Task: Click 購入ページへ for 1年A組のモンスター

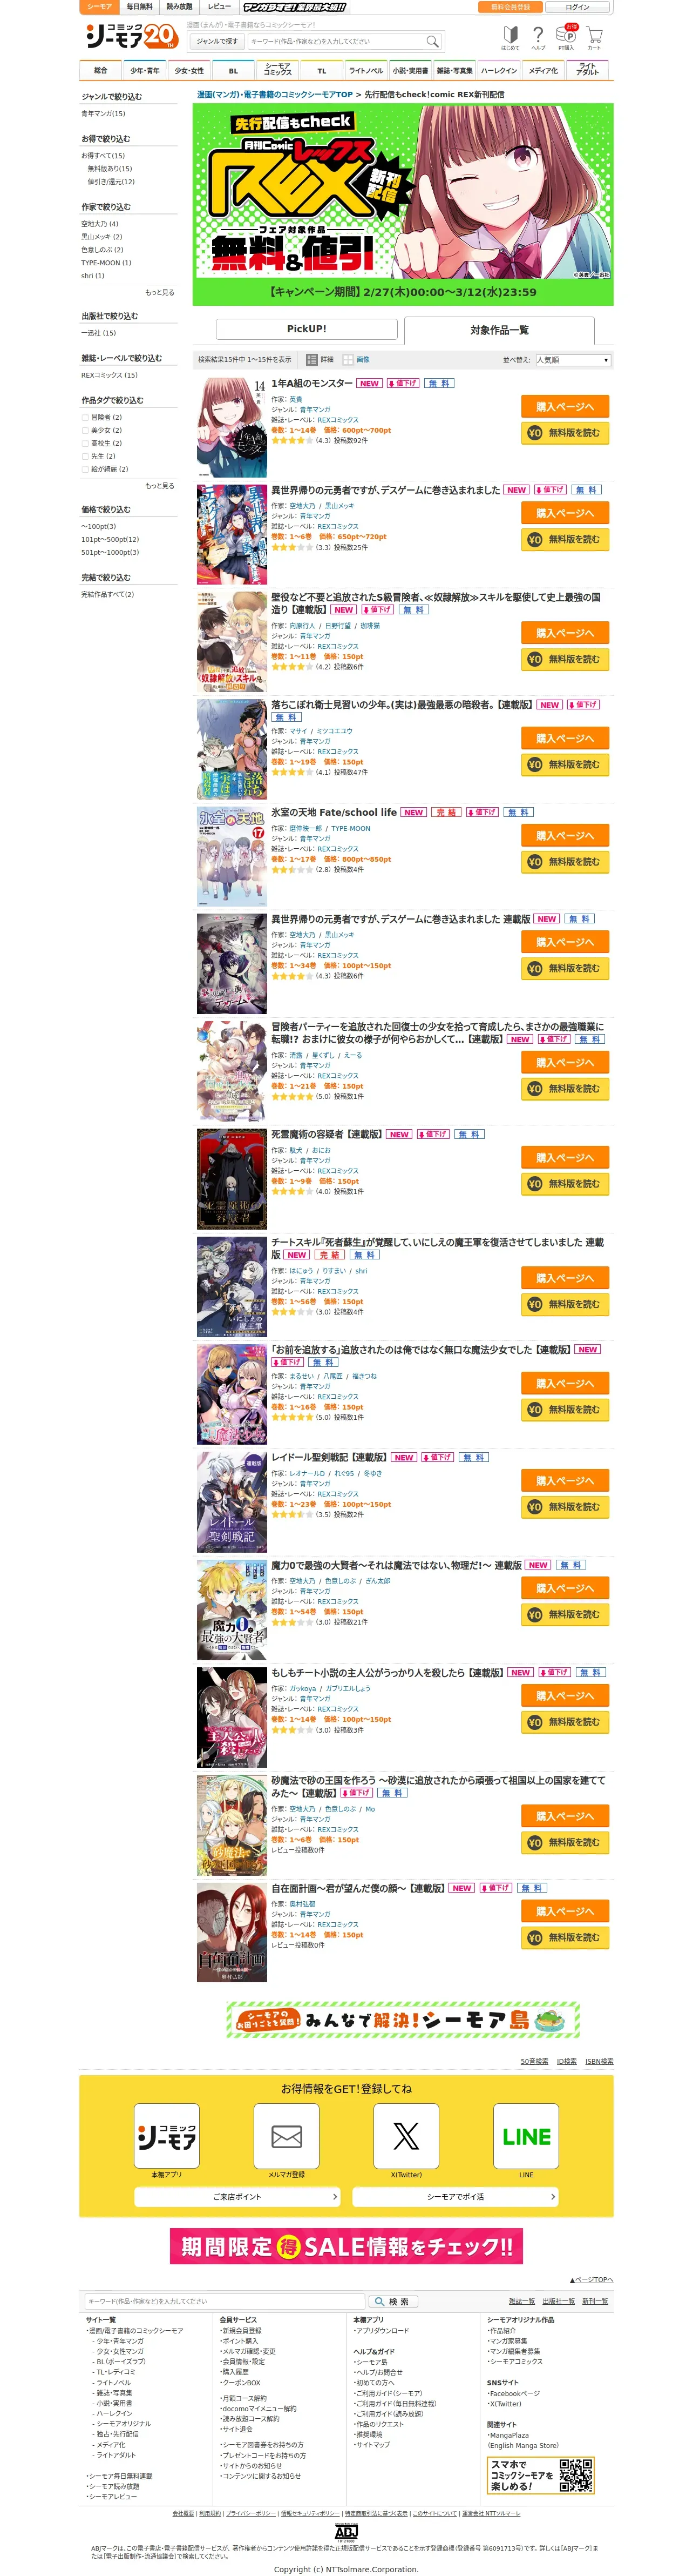Action: click(565, 406)
